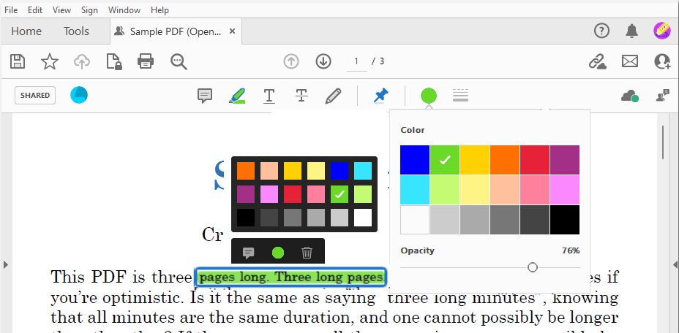
Task: Pick light green in the Color panel
Action: [445, 190]
